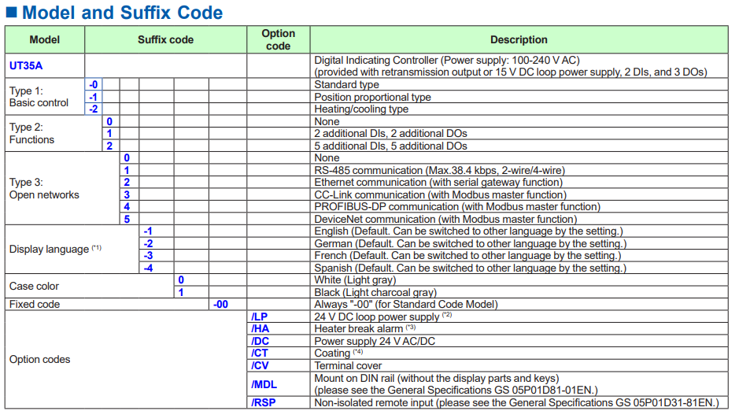Click 'Black (Light charcoal gray)' description
Screen dimensions: 739x411
[x=375, y=292]
